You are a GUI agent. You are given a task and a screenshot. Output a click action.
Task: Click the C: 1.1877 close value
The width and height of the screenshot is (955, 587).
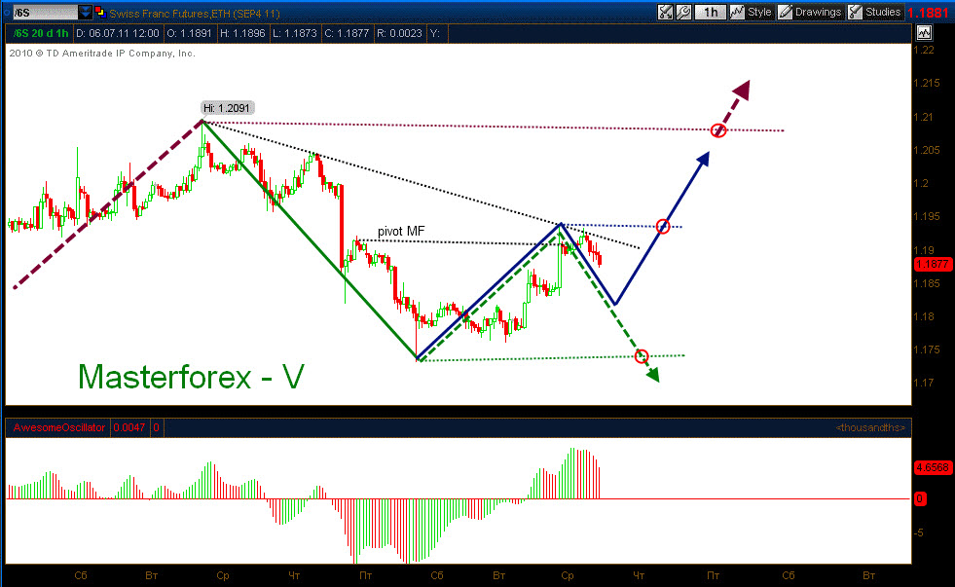[x=347, y=33]
